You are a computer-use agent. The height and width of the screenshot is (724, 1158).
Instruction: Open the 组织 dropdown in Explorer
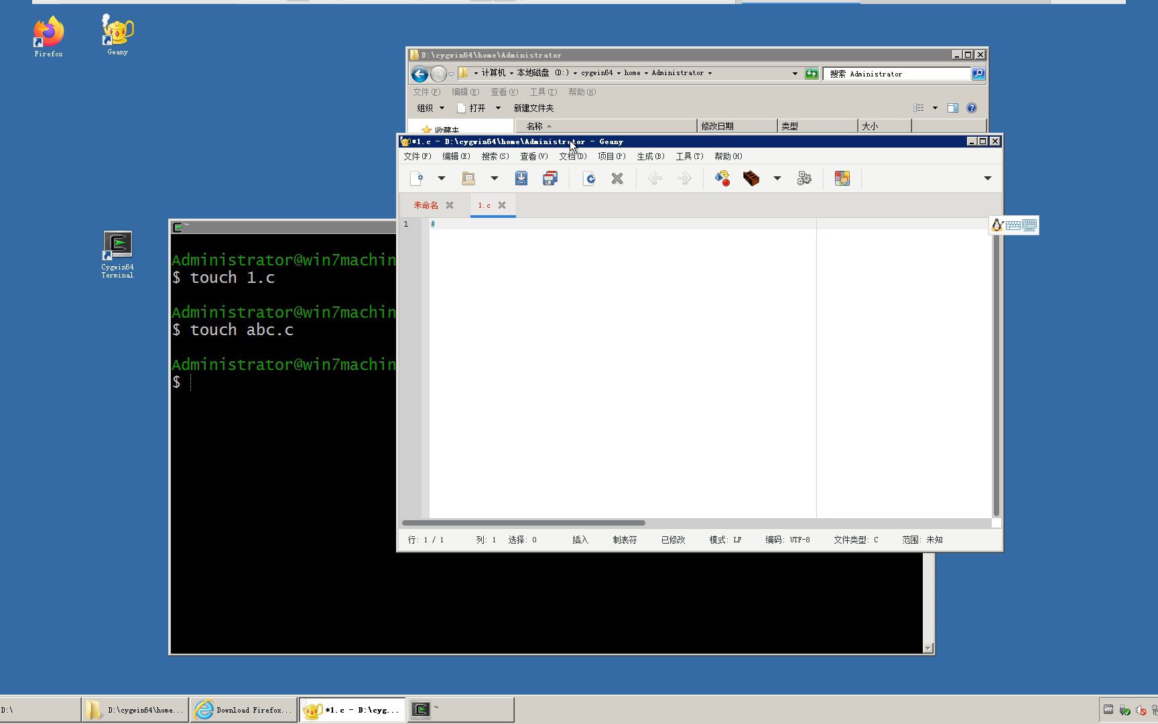pyautogui.click(x=430, y=108)
